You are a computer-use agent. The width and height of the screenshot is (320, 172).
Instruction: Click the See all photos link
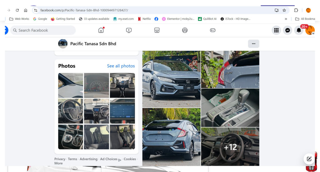point(121,66)
